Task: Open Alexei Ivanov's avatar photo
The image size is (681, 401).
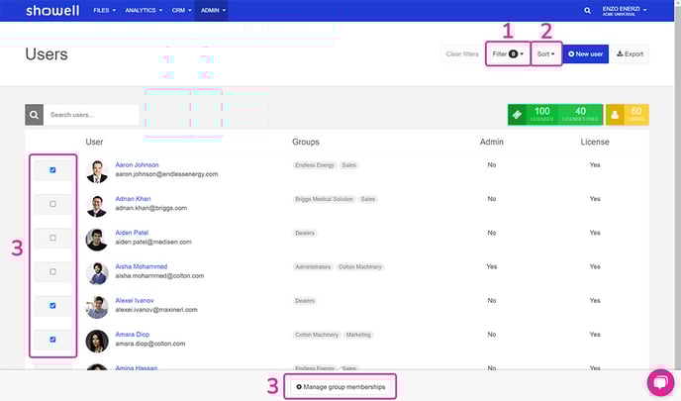Action: click(97, 307)
